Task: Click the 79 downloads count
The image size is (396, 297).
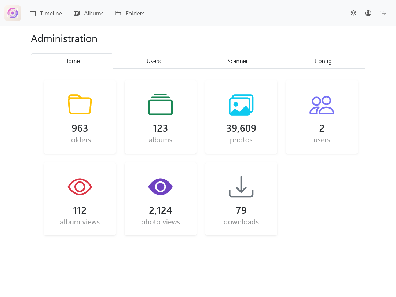Action: point(241,210)
